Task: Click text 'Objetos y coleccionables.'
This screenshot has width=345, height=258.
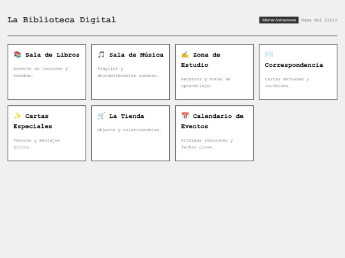Action: click(x=129, y=130)
